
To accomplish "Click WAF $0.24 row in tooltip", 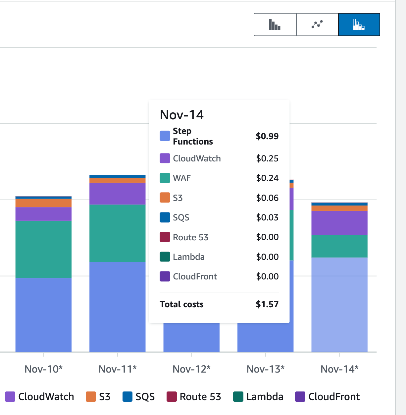I will pos(219,178).
